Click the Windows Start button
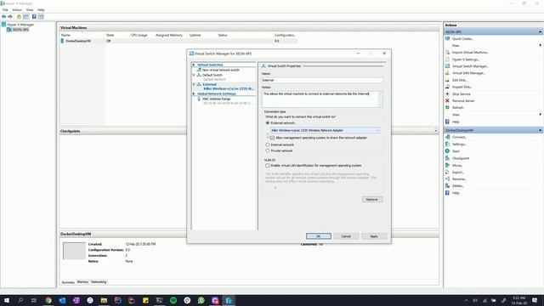The width and height of the screenshot is (544, 306). tap(6, 300)
